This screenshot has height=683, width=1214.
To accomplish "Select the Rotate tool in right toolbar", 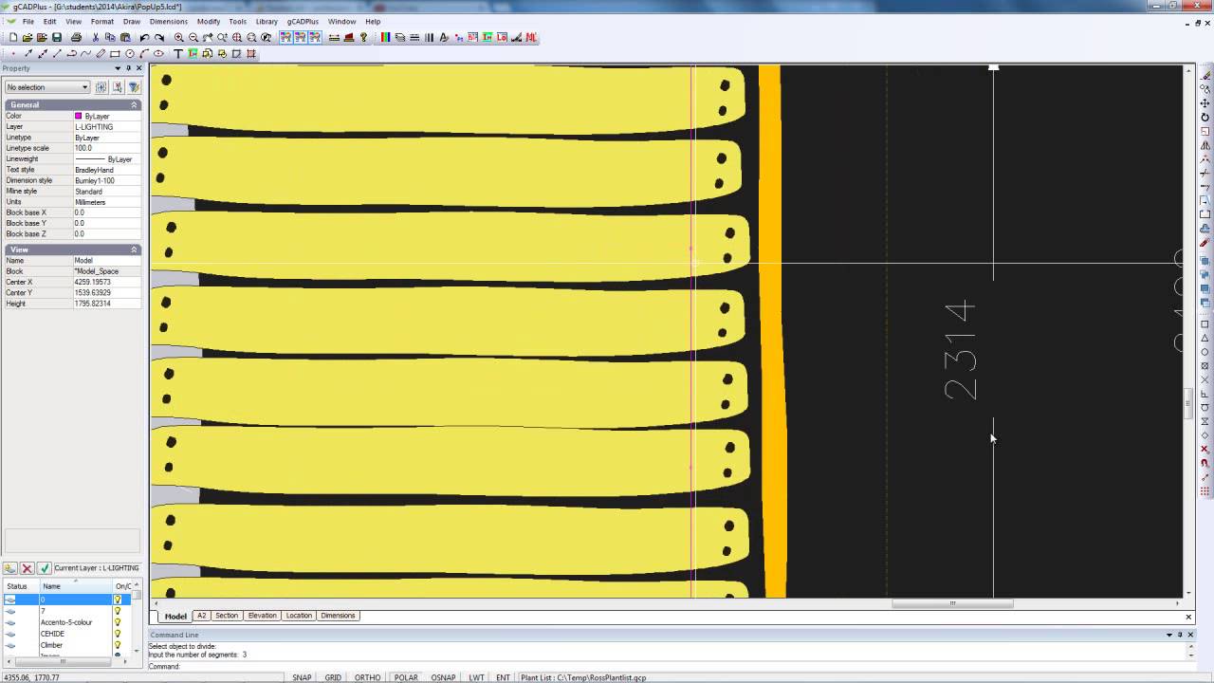I will (x=1205, y=118).
